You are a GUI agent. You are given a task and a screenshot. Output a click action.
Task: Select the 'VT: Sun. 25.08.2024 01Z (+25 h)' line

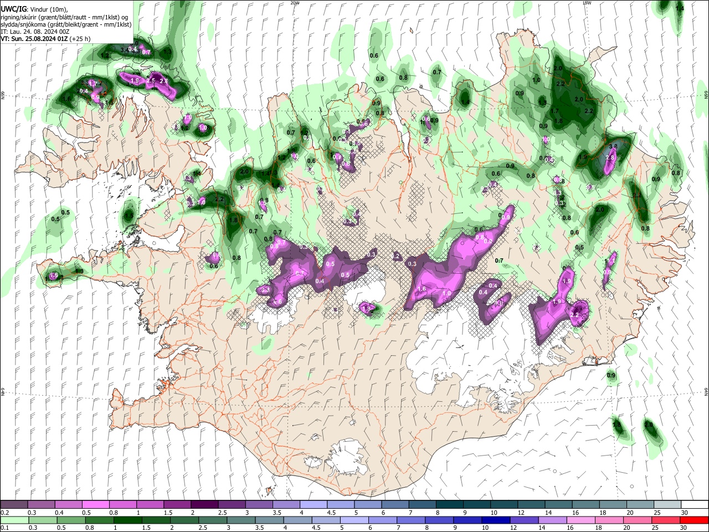(x=45, y=39)
